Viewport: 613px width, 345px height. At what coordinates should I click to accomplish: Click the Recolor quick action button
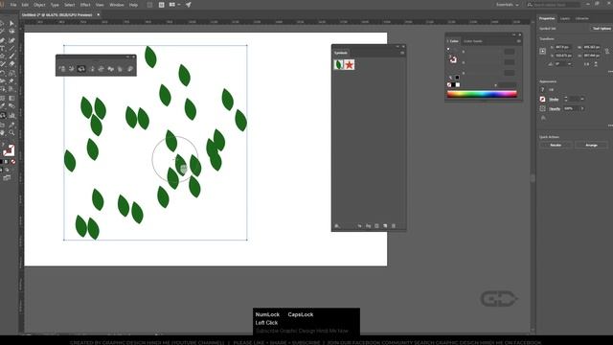(556, 145)
